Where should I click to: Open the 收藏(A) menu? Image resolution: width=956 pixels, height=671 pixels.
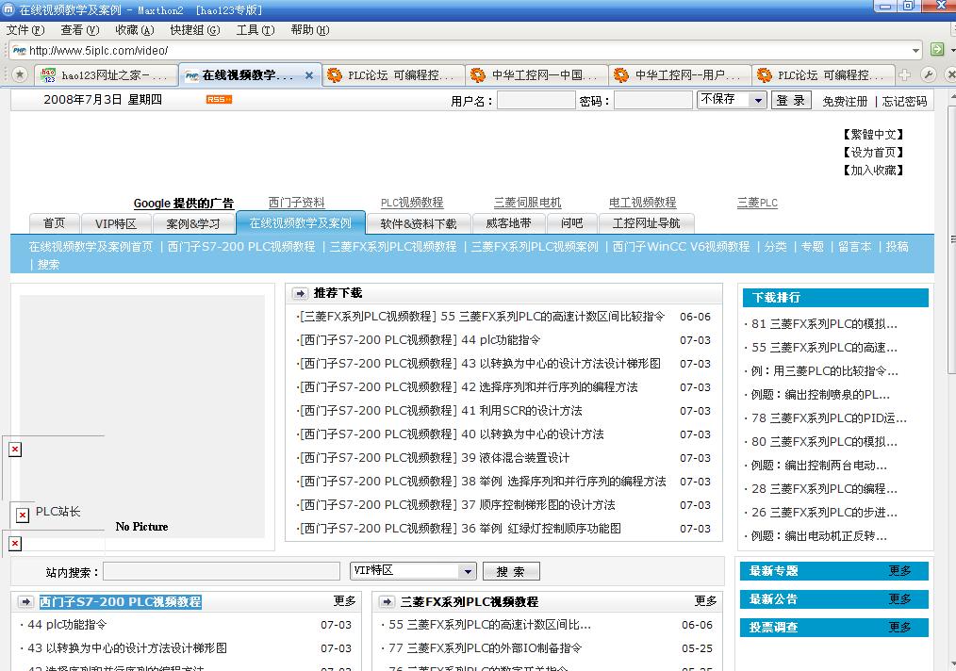[135, 30]
